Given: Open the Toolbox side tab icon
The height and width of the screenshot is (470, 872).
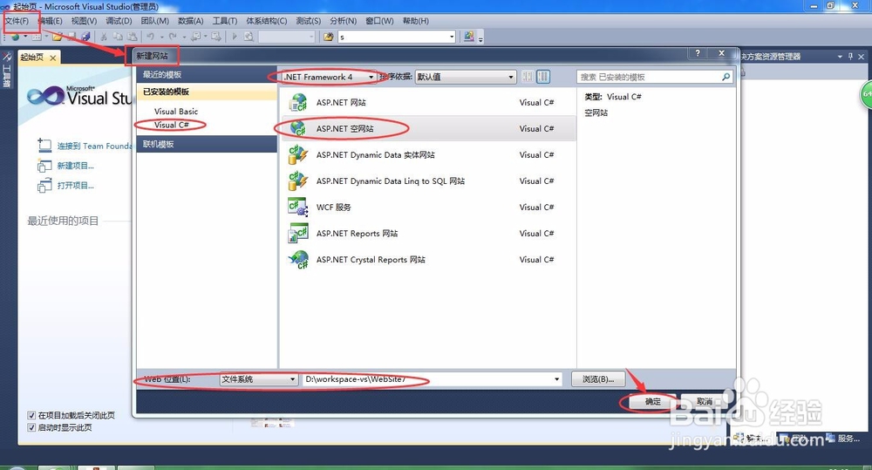Looking at the screenshot, I should coord(7,57).
